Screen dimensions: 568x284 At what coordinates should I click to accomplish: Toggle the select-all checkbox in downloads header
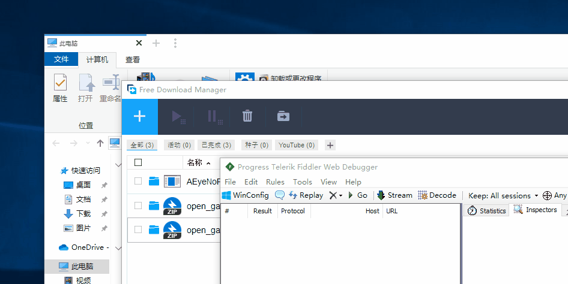tap(138, 162)
